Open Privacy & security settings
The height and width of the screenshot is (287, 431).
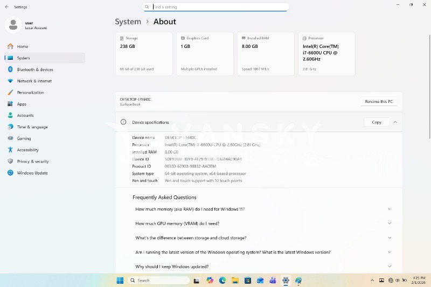tap(45, 162)
